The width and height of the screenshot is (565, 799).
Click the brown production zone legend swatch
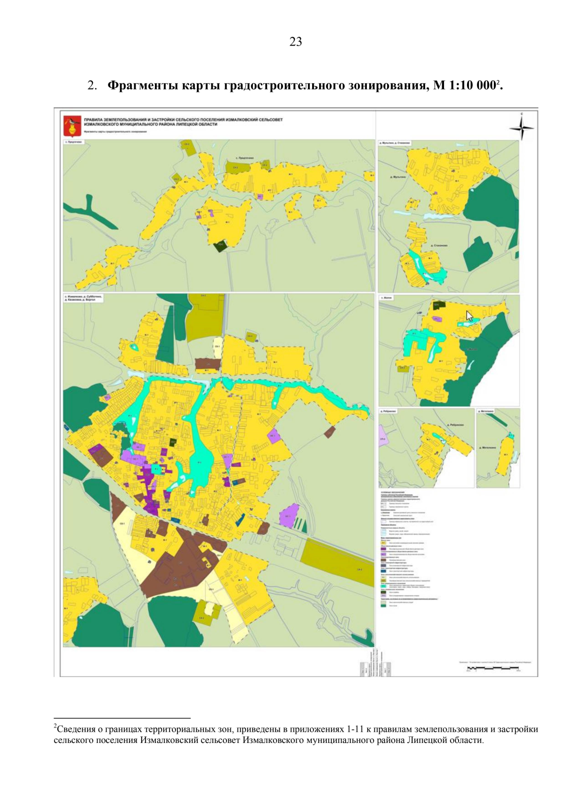pos(383,560)
